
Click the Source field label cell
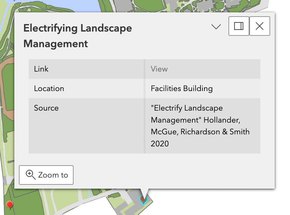[x=86, y=126]
